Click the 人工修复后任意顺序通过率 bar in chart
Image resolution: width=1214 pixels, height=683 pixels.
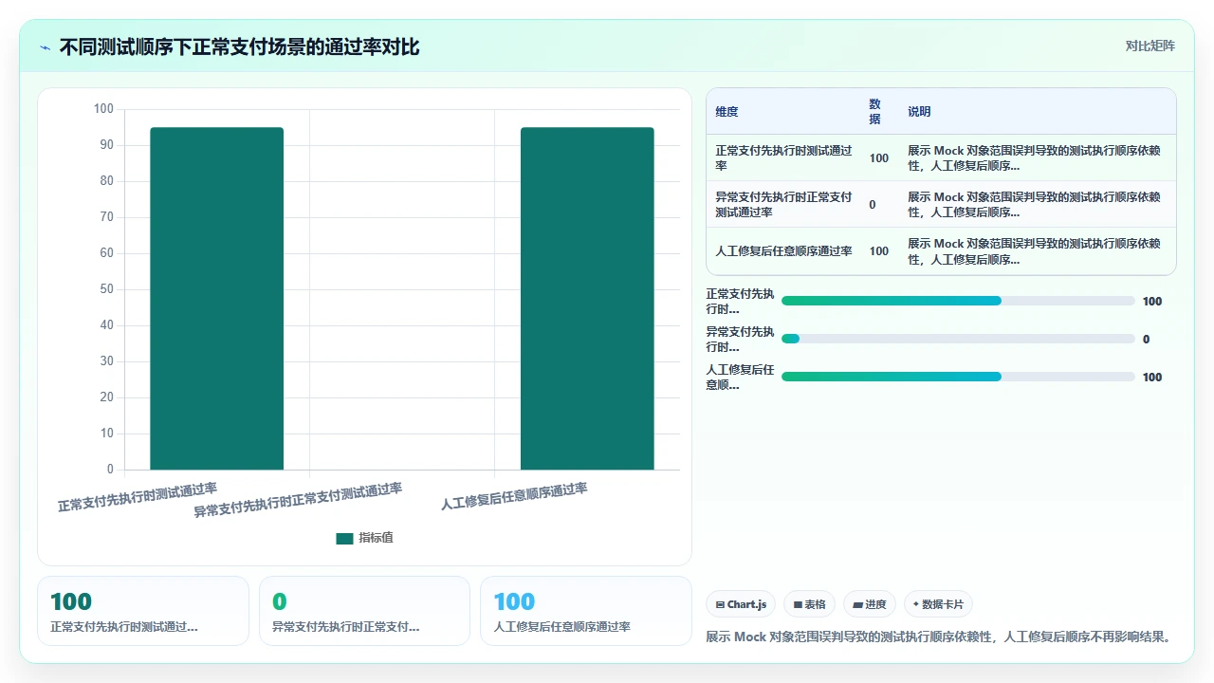coord(587,299)
